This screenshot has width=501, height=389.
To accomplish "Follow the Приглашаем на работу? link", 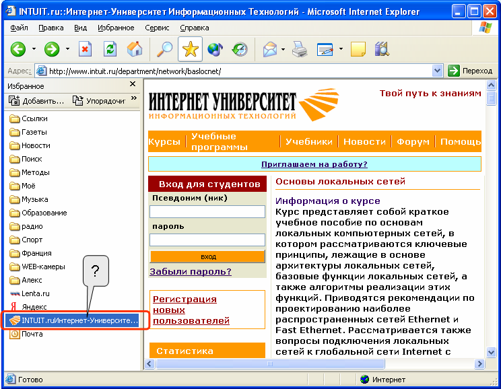I will click(x=314, y=164).
